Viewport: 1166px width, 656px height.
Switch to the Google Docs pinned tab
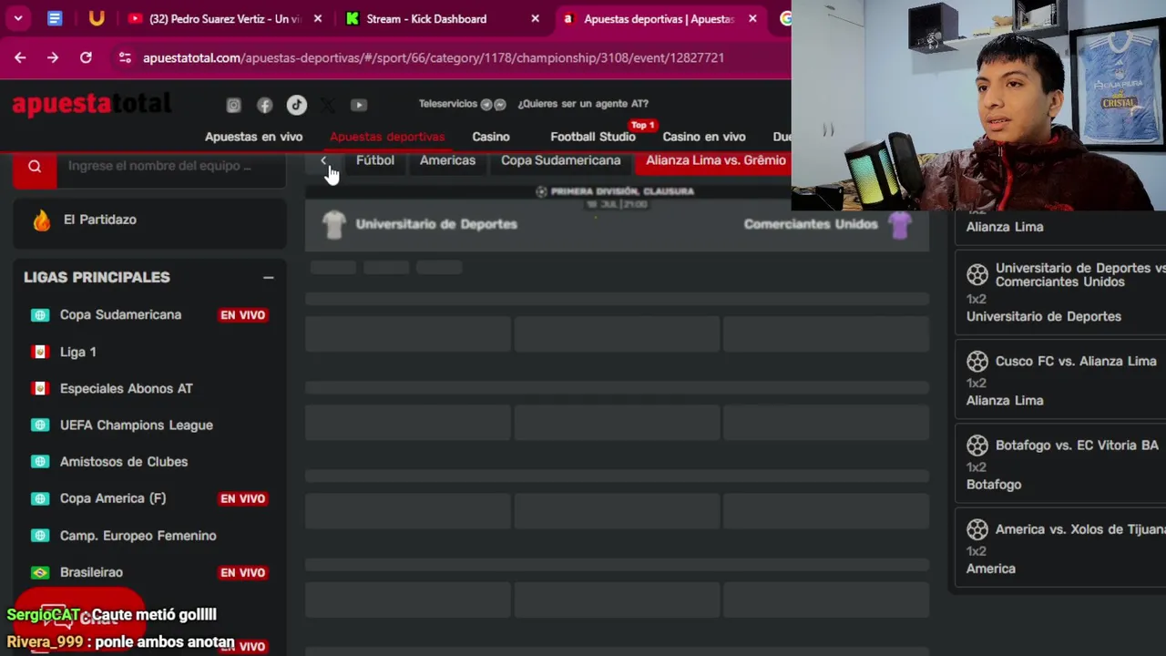[x=55, y=18]
